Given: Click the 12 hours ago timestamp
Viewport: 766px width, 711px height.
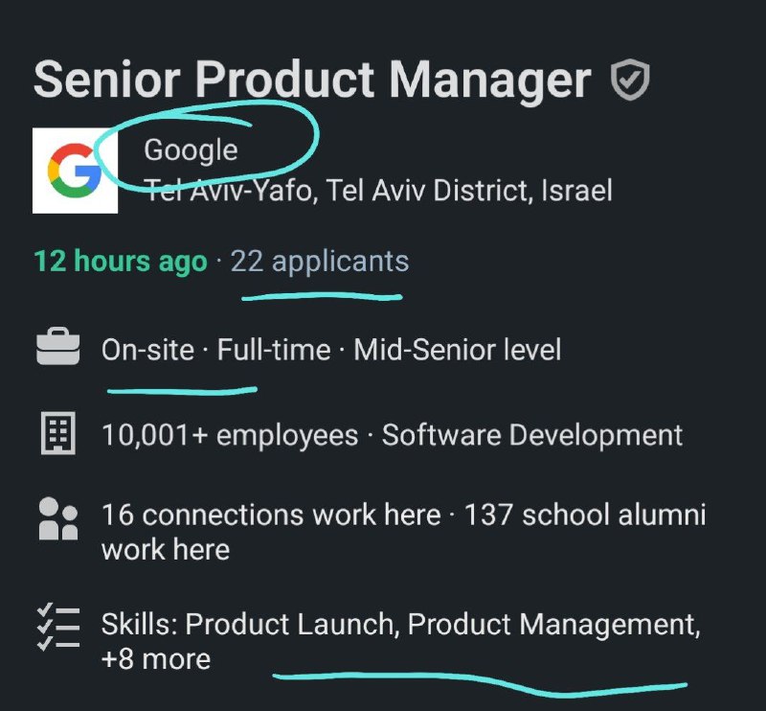Looking at the screenshot, I should [121, 262].
